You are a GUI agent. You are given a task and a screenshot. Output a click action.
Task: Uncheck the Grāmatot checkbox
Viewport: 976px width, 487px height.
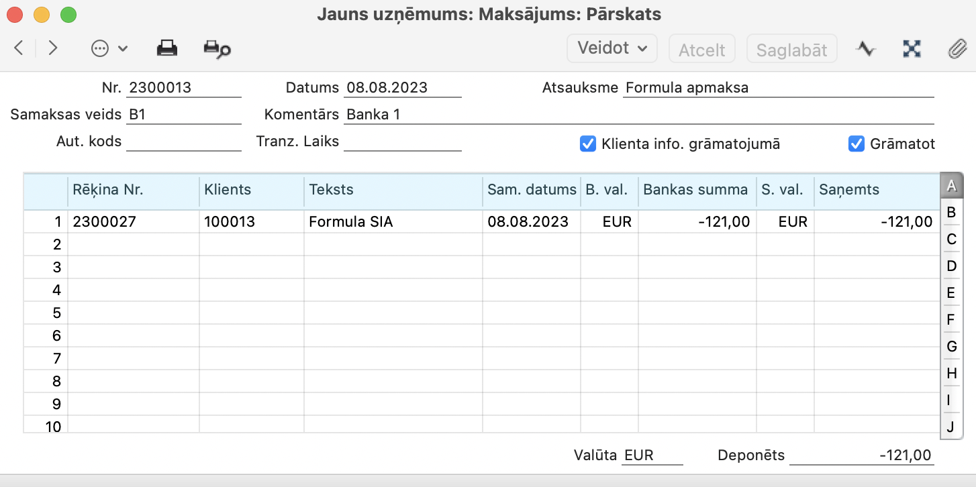tap(857, 144)
